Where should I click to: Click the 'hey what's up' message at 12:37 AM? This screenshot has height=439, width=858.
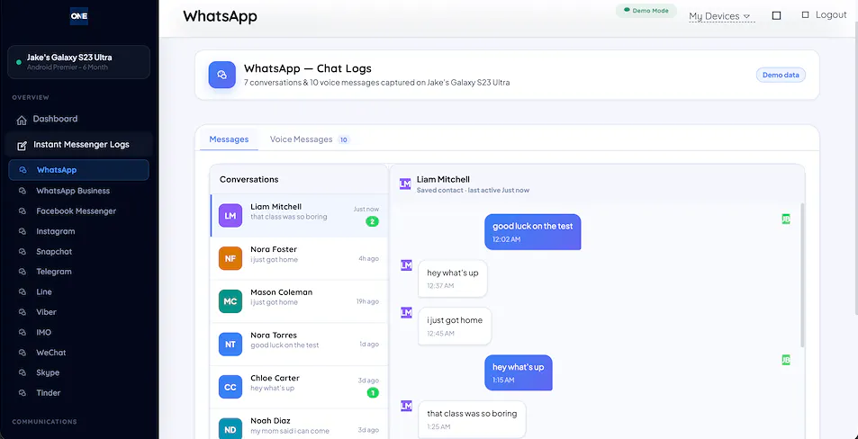(453, 278)
